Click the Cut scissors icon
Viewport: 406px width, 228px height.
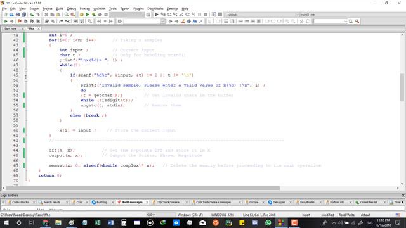tap(46, 15)
